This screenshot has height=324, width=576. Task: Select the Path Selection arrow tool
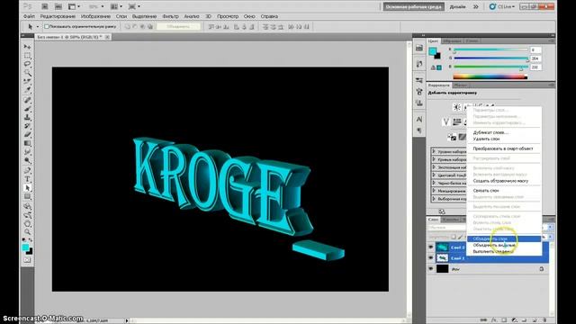28,188
